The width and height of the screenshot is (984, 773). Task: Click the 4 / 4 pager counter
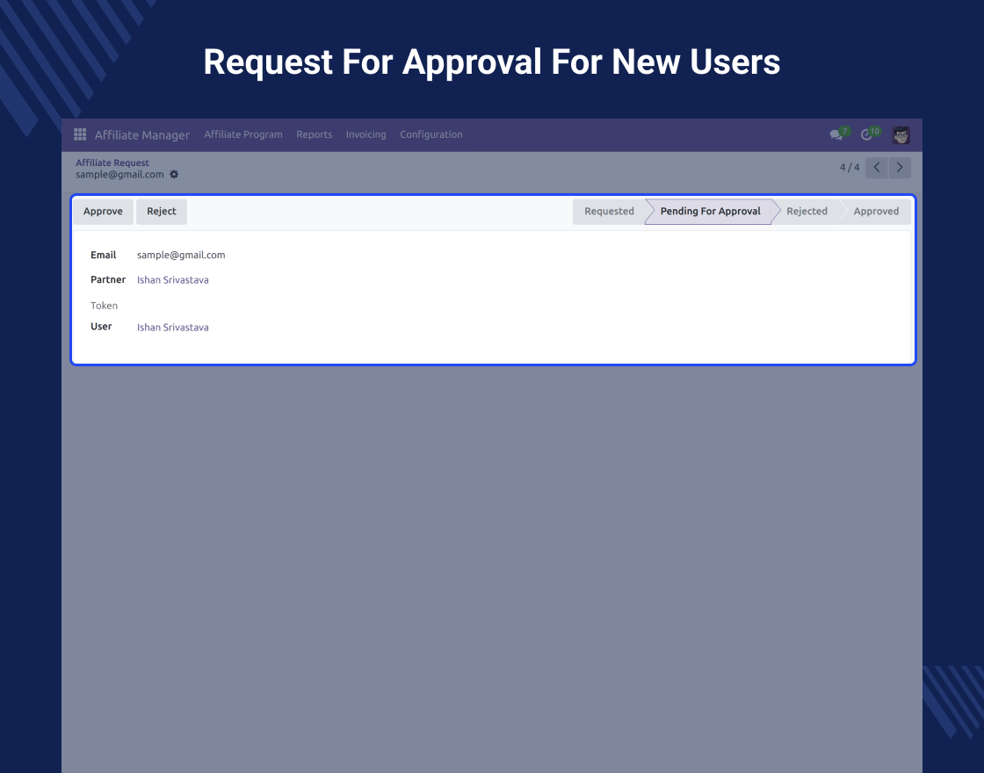pos(850,168)
